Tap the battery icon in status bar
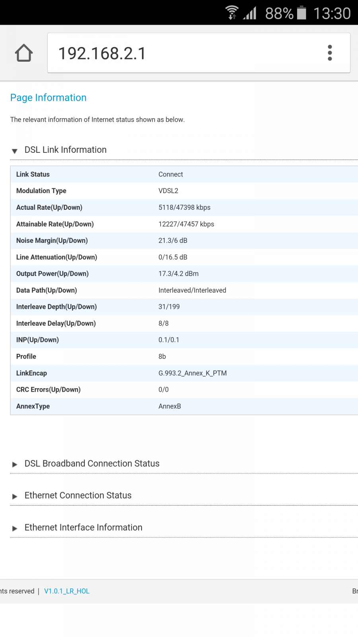 [x=302, y=13]
